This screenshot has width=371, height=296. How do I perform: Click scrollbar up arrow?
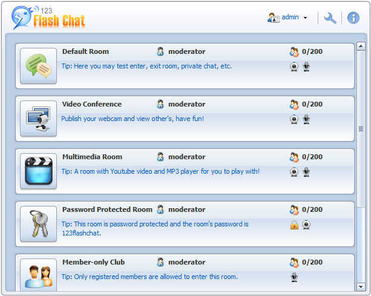pyautogui.click(x=361, y=46)
